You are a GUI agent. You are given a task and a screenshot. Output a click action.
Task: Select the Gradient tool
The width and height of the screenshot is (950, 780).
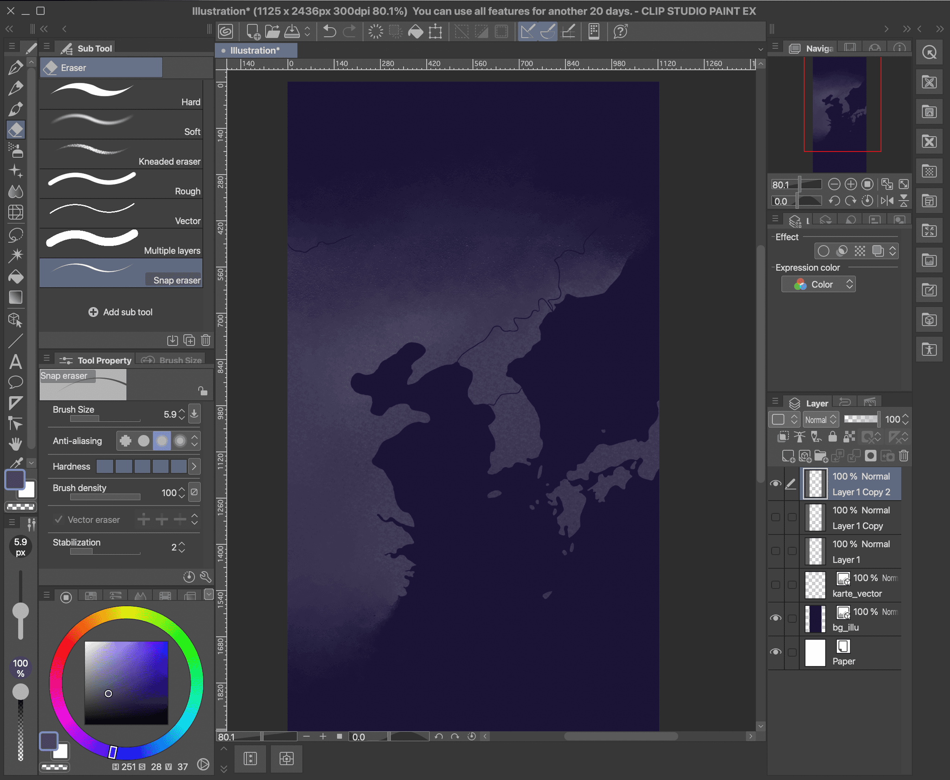tap(15, 297)
